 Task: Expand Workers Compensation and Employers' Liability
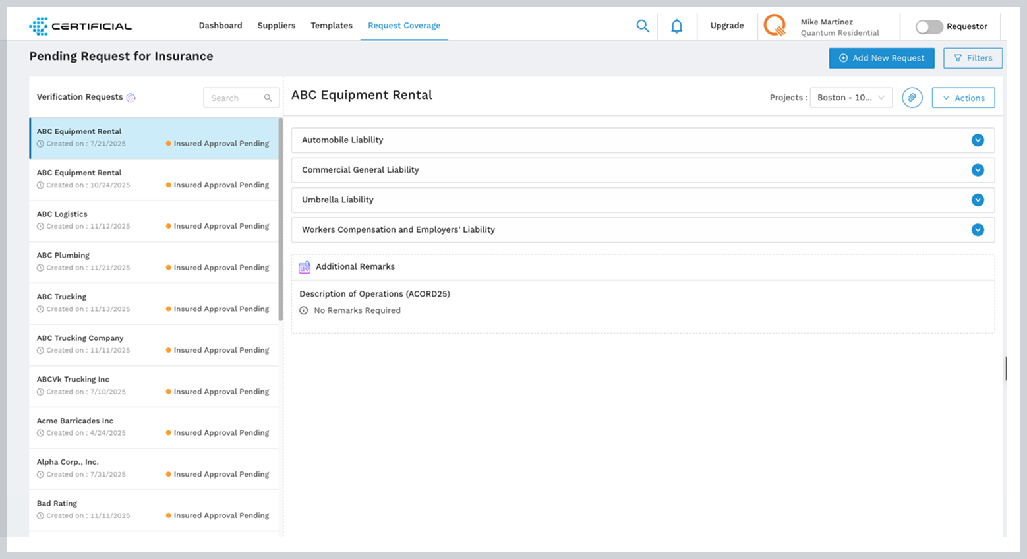pyautogui.click(x=978, y=230)
